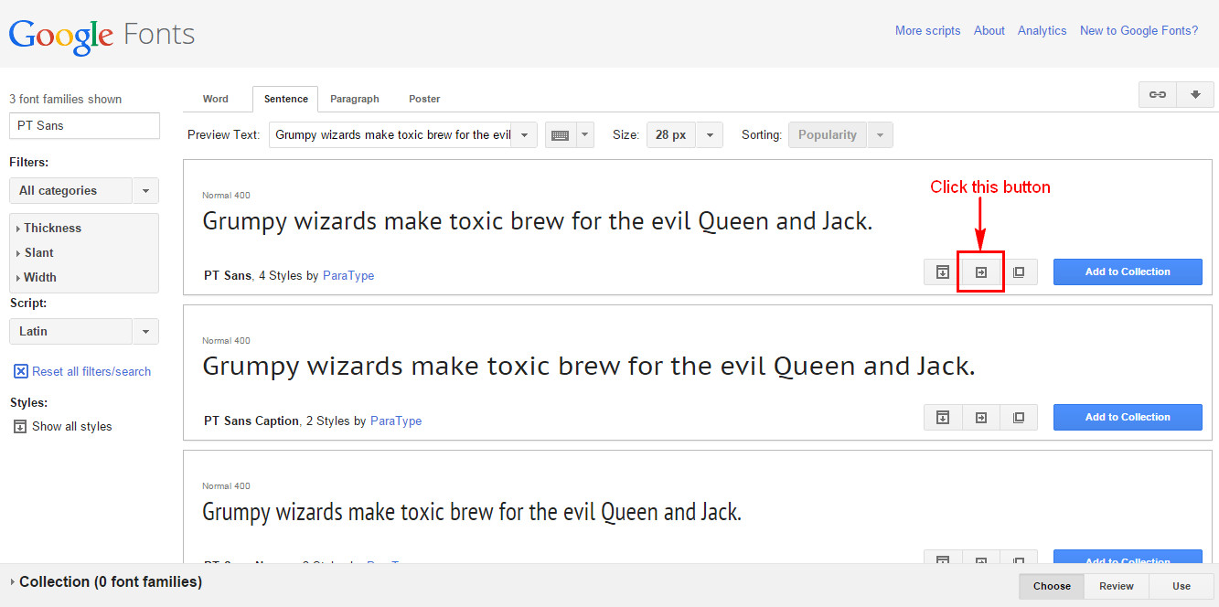
Task: Click the Google Fonts logo
Action: point(102,35)
